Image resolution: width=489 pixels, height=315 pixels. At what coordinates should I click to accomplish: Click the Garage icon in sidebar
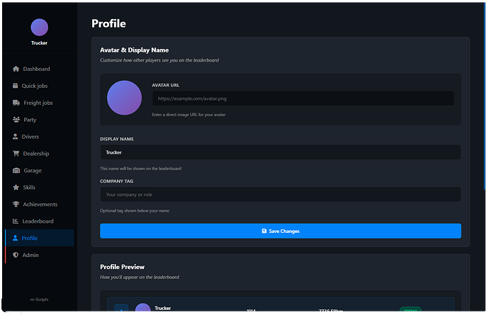tap(16, 171)
